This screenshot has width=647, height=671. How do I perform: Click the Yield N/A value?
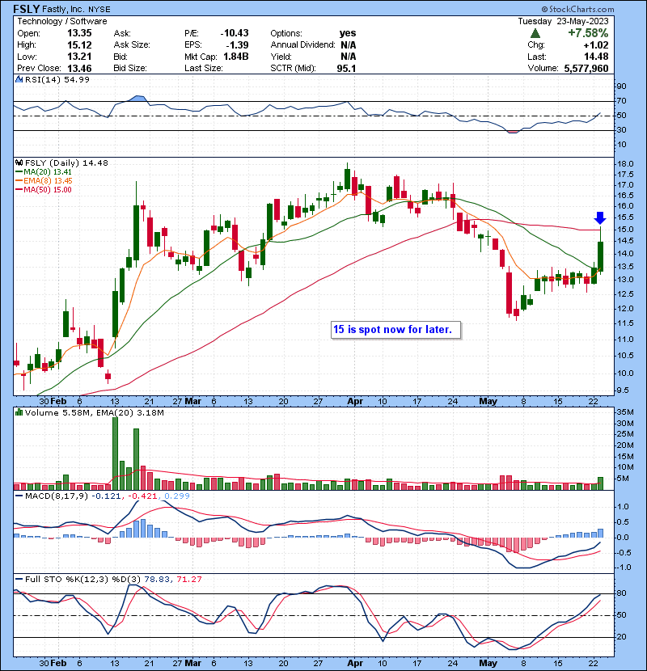click(349, 57)
